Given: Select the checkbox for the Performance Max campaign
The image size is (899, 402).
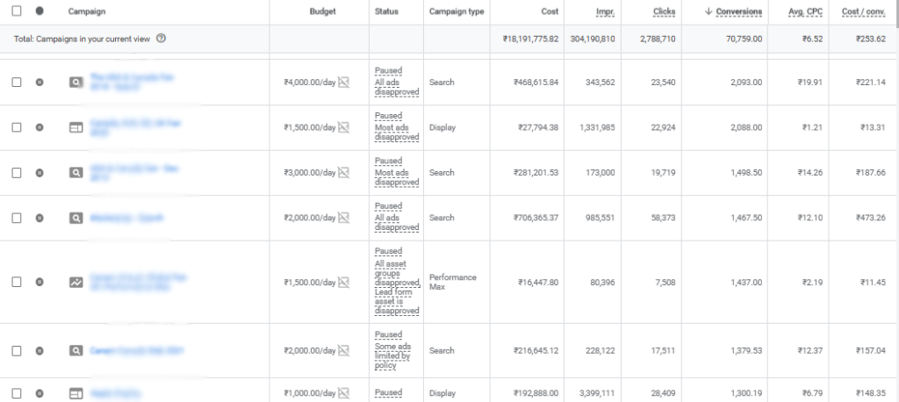Looking at the screenshot, I should point(17,282).
